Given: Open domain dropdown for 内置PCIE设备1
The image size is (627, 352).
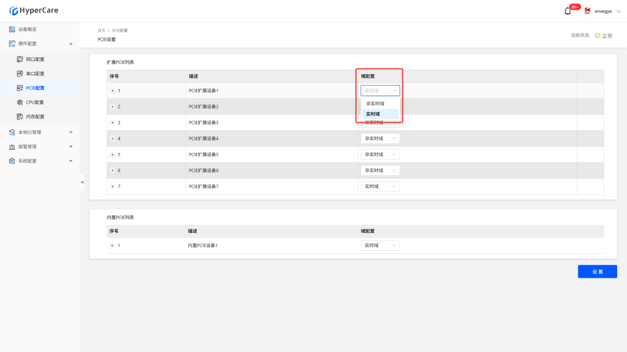Looking at the screenshot, I should pos(380,246).
